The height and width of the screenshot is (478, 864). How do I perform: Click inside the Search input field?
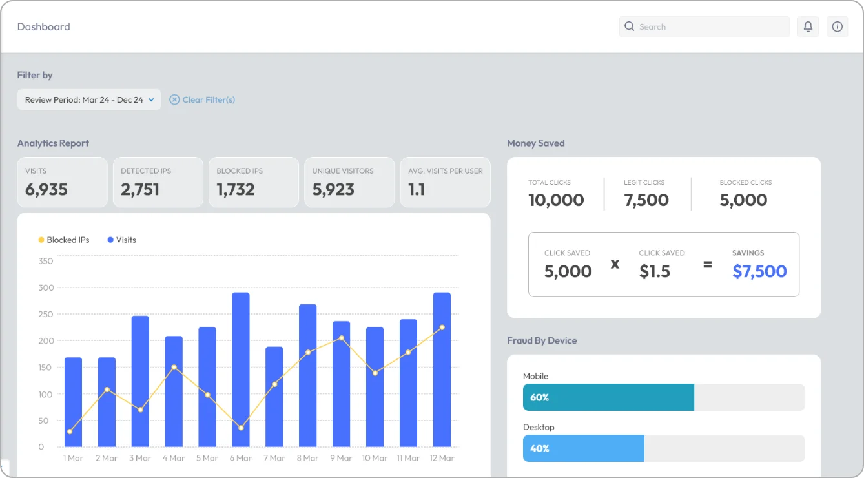(x=704, y=26)
